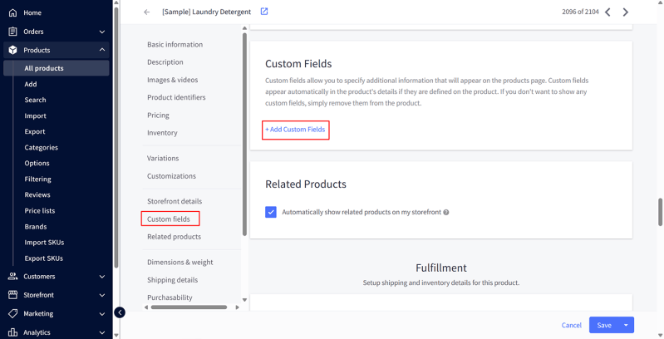Jump to Dimensions & weight section
This screenshot has width=664, height=339.
180,263
